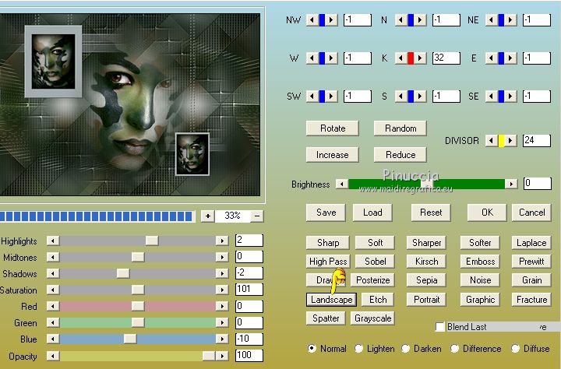Image resolution: width=561 pixels, height=369 pixels.
Task: Generate a Random matrix
Action: 400,128
